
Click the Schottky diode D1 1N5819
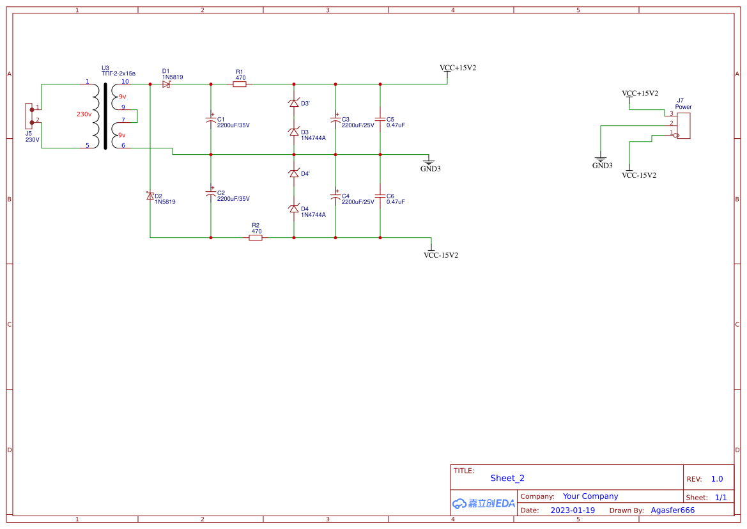pos(167,83)
